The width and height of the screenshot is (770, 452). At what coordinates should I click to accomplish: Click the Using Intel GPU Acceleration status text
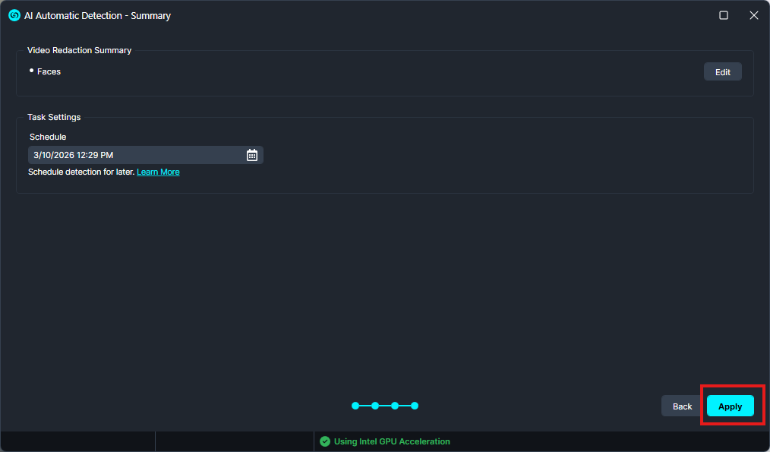pyautogui.click(x=392, y=441)
